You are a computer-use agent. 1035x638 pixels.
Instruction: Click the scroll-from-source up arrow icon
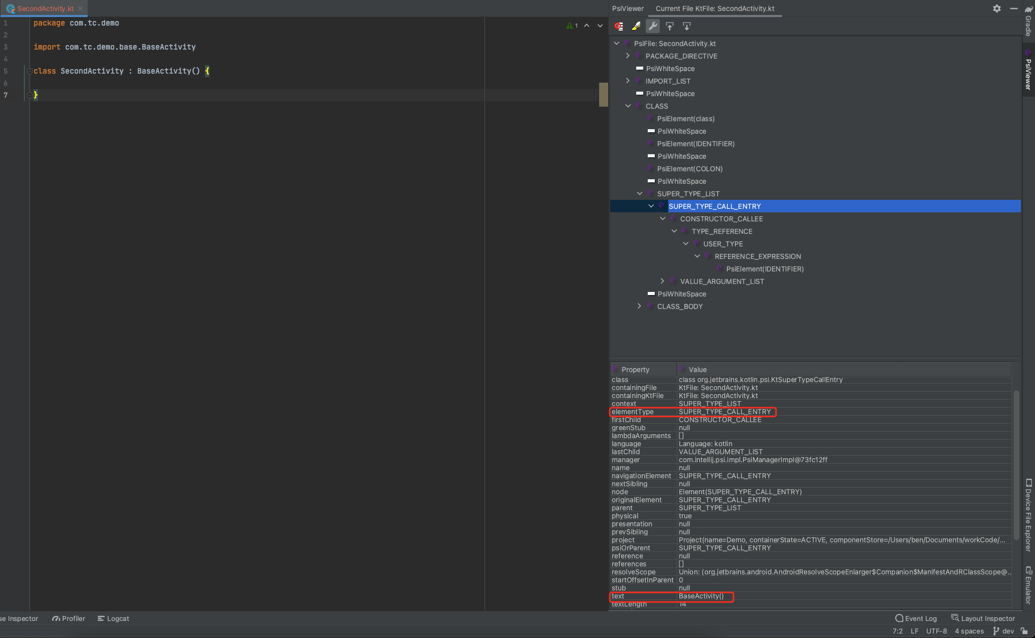click(670, 26)
